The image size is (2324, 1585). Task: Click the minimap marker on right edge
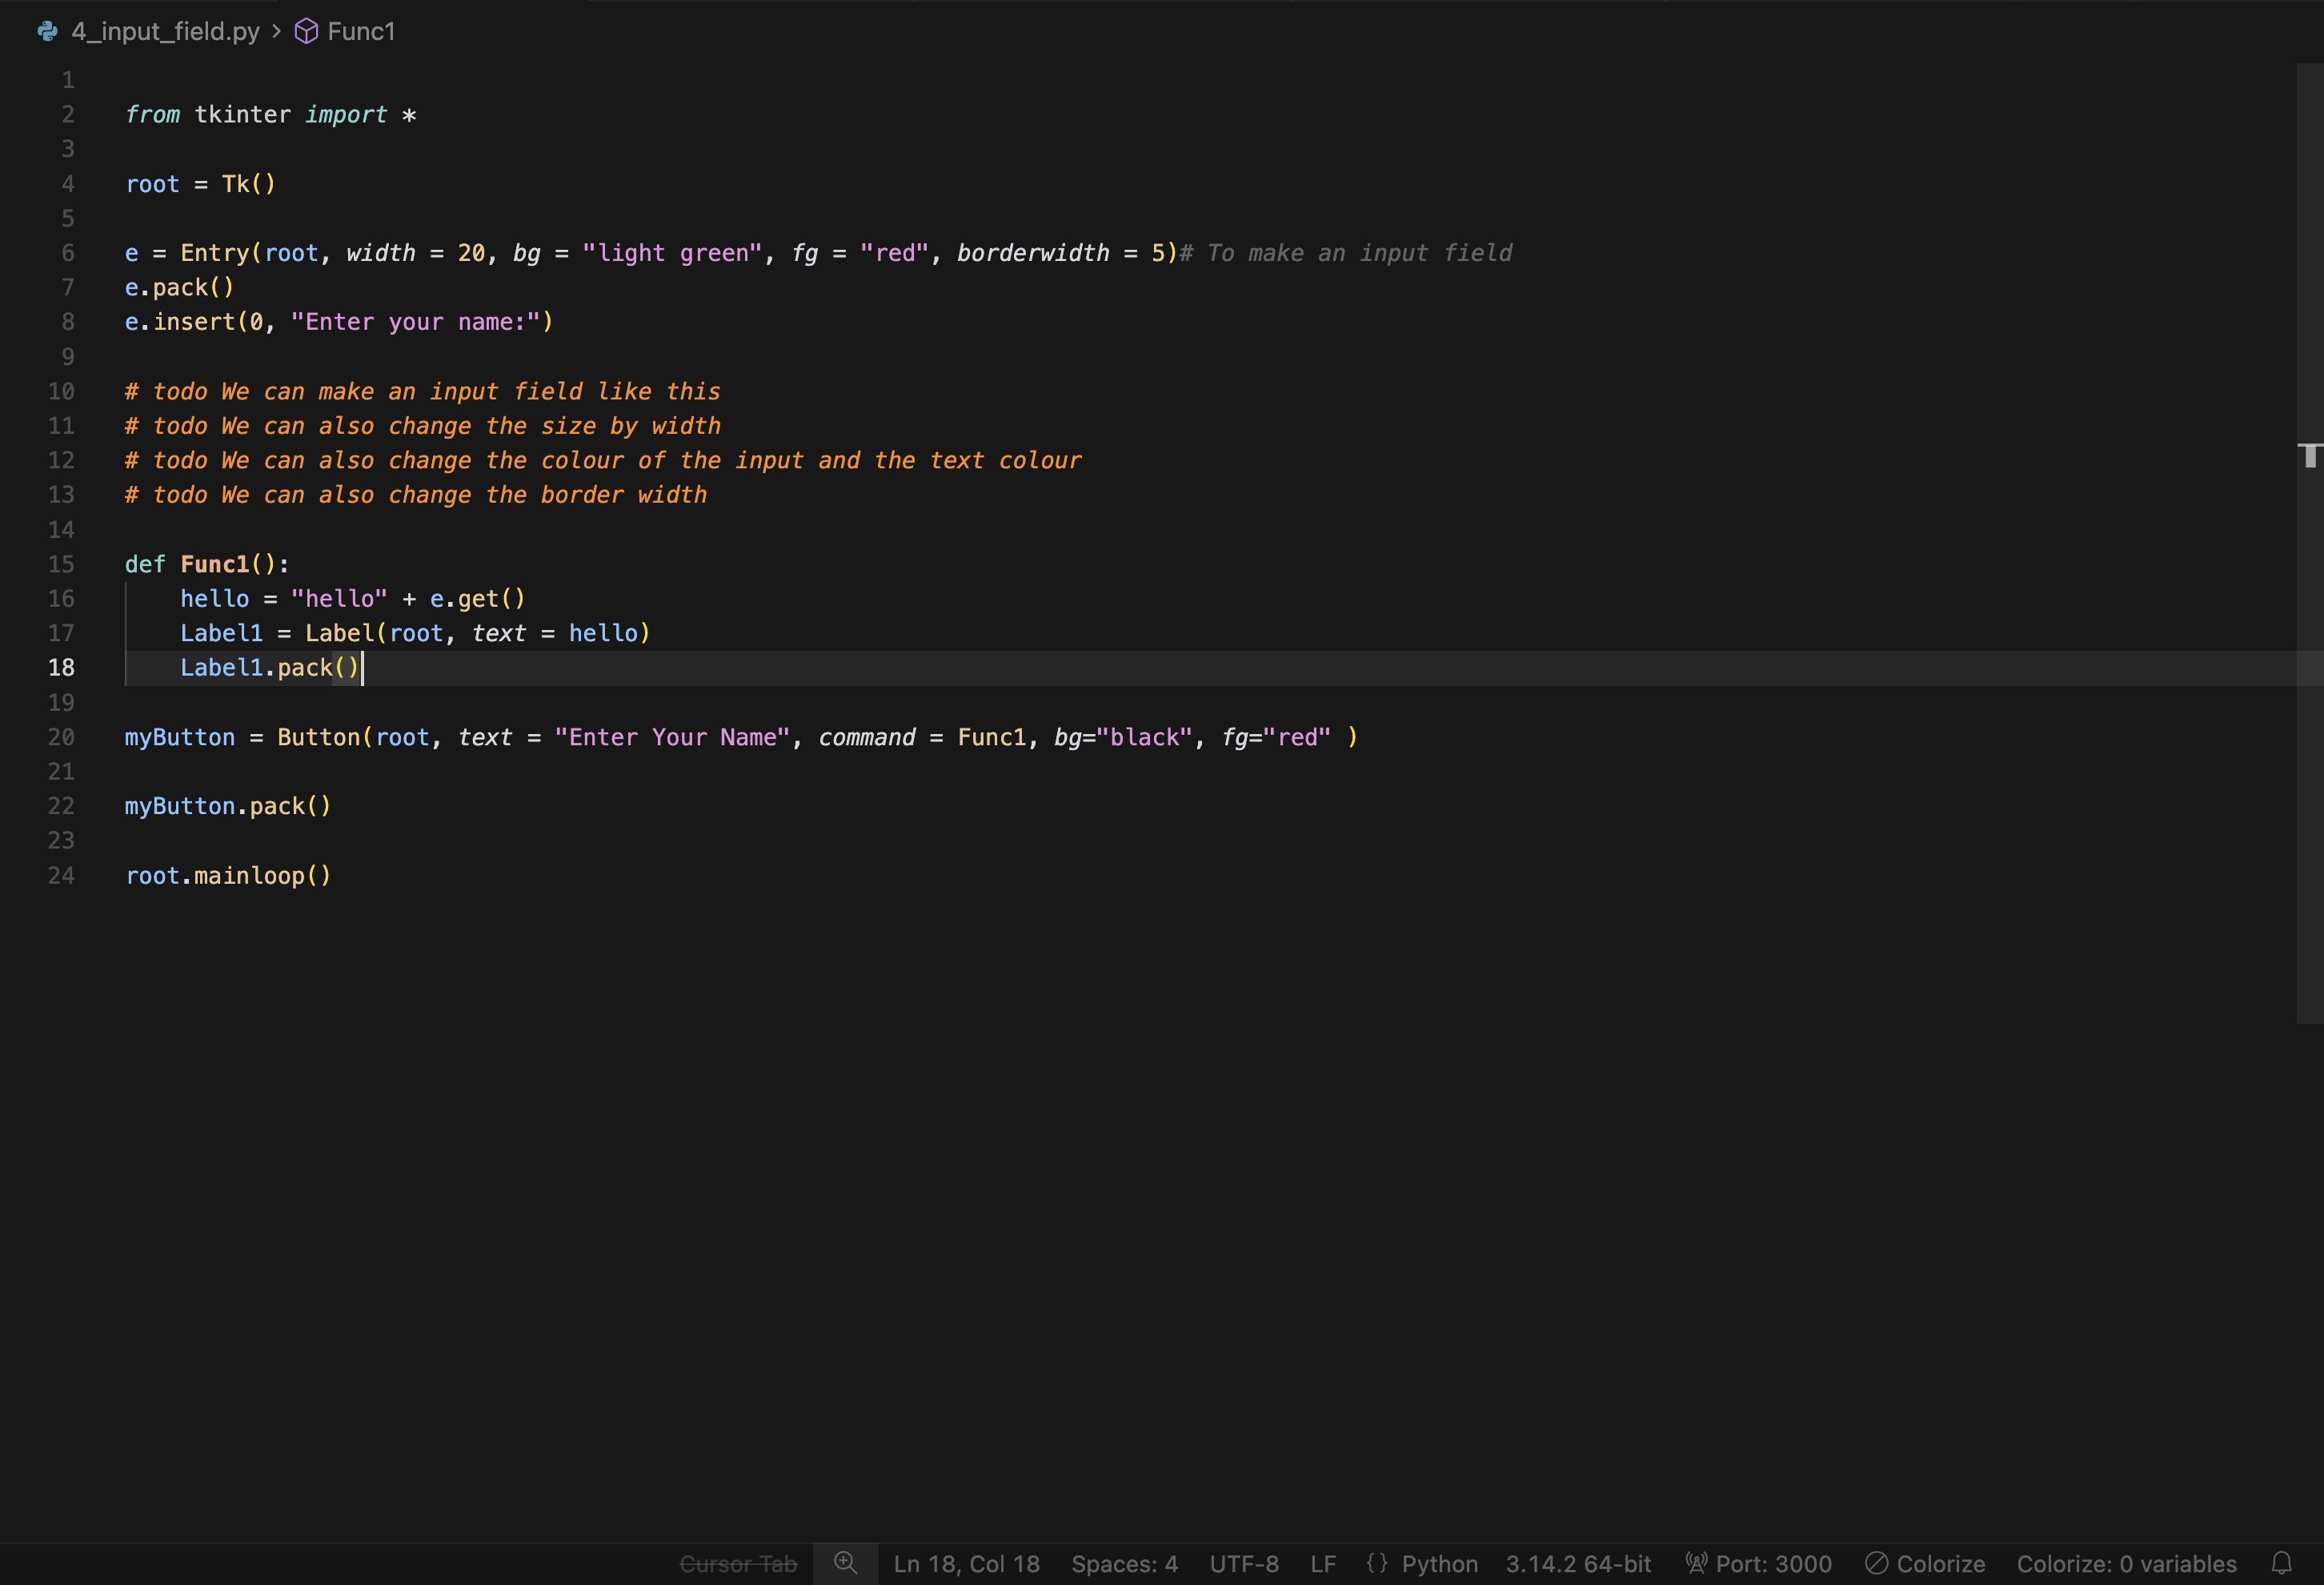[x=2309, y=456]
